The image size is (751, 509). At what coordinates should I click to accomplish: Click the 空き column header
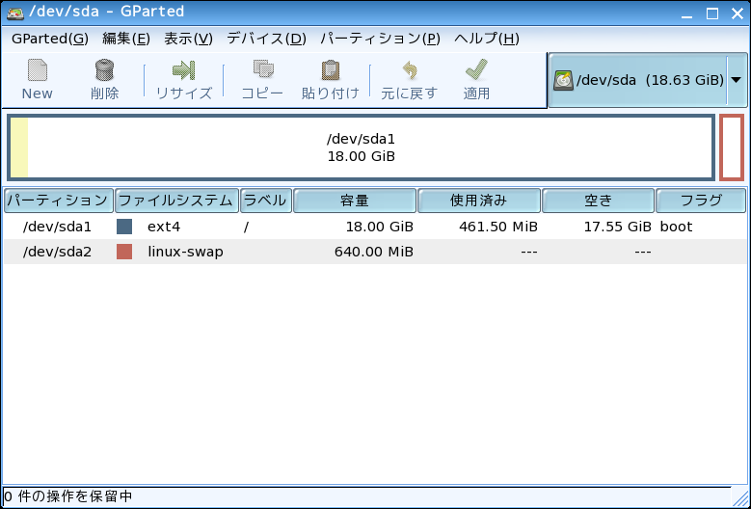coord(599,201)
